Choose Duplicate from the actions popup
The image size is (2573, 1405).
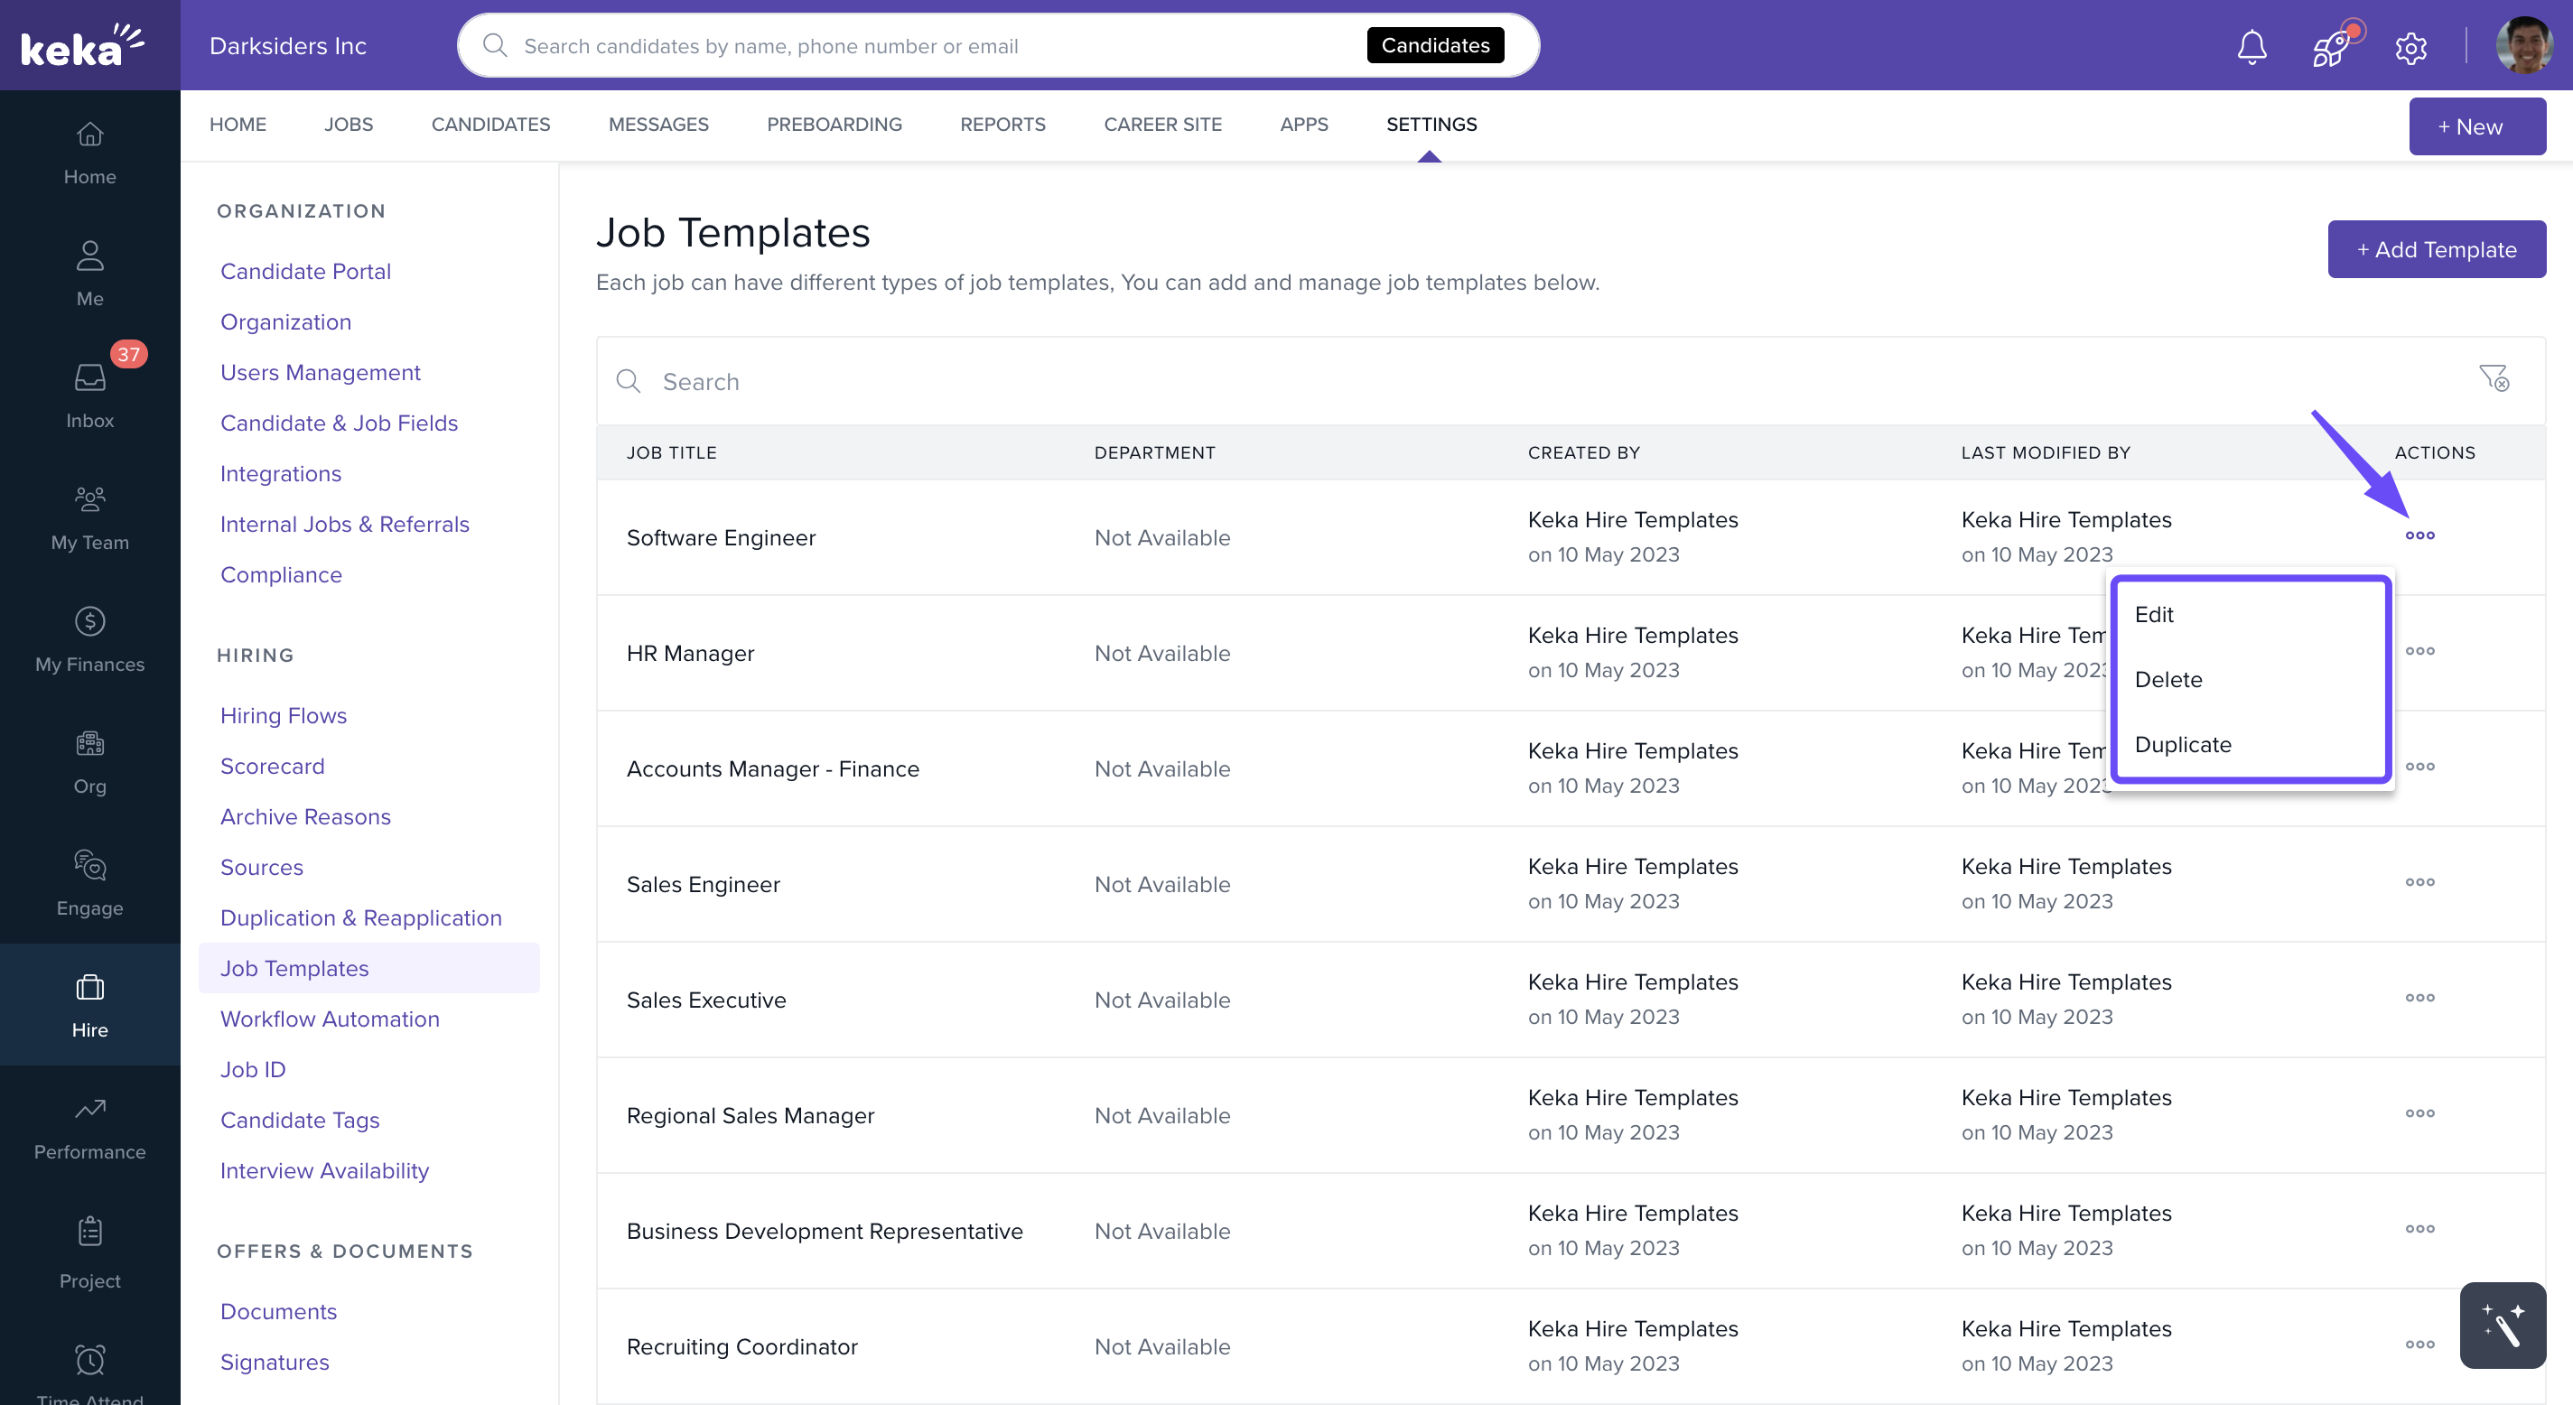(x=2183, y=744)
